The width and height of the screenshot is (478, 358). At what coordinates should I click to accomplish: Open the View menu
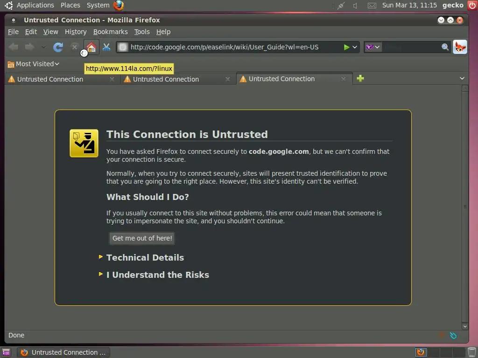tap(50, 32)
